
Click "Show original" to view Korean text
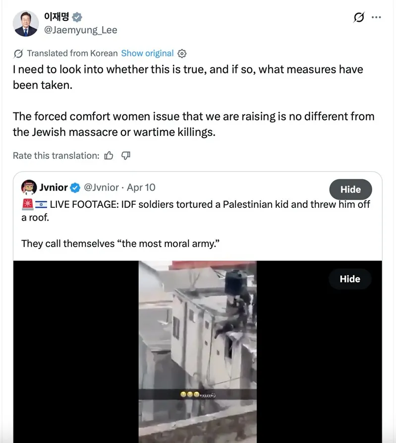tap(147, 54)
